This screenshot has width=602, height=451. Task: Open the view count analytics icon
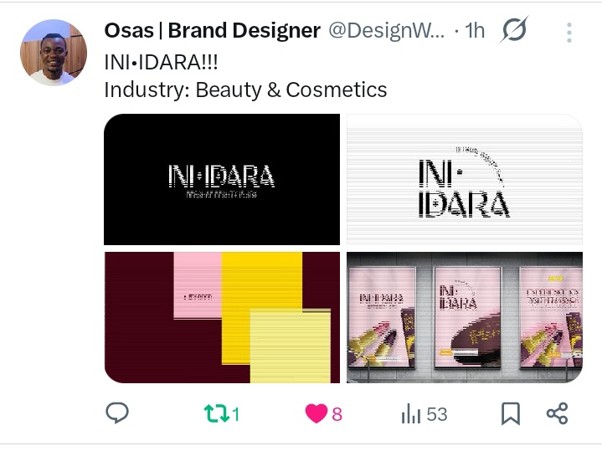[x=411, y=414]
